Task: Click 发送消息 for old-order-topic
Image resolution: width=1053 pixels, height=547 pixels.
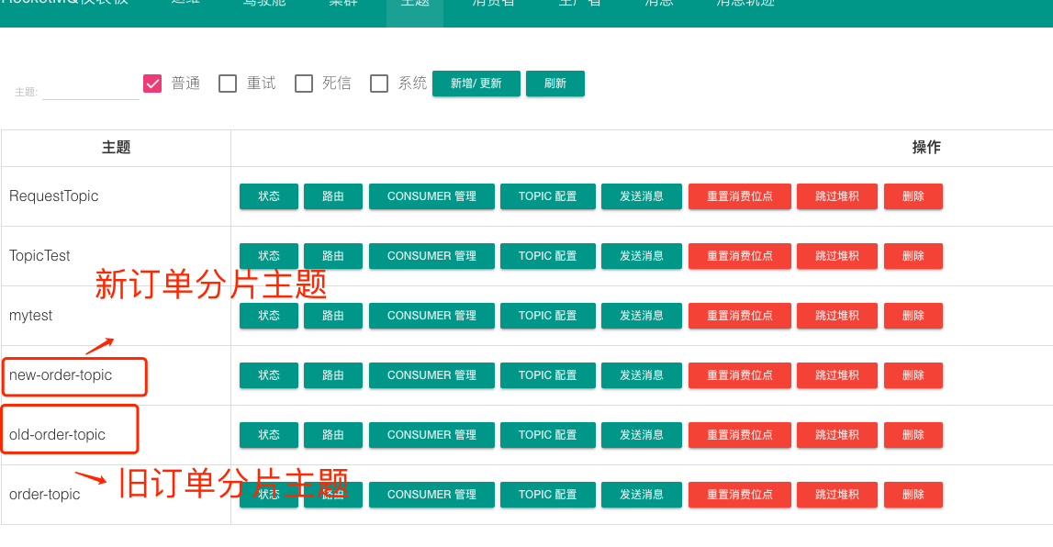Action: 641,435
